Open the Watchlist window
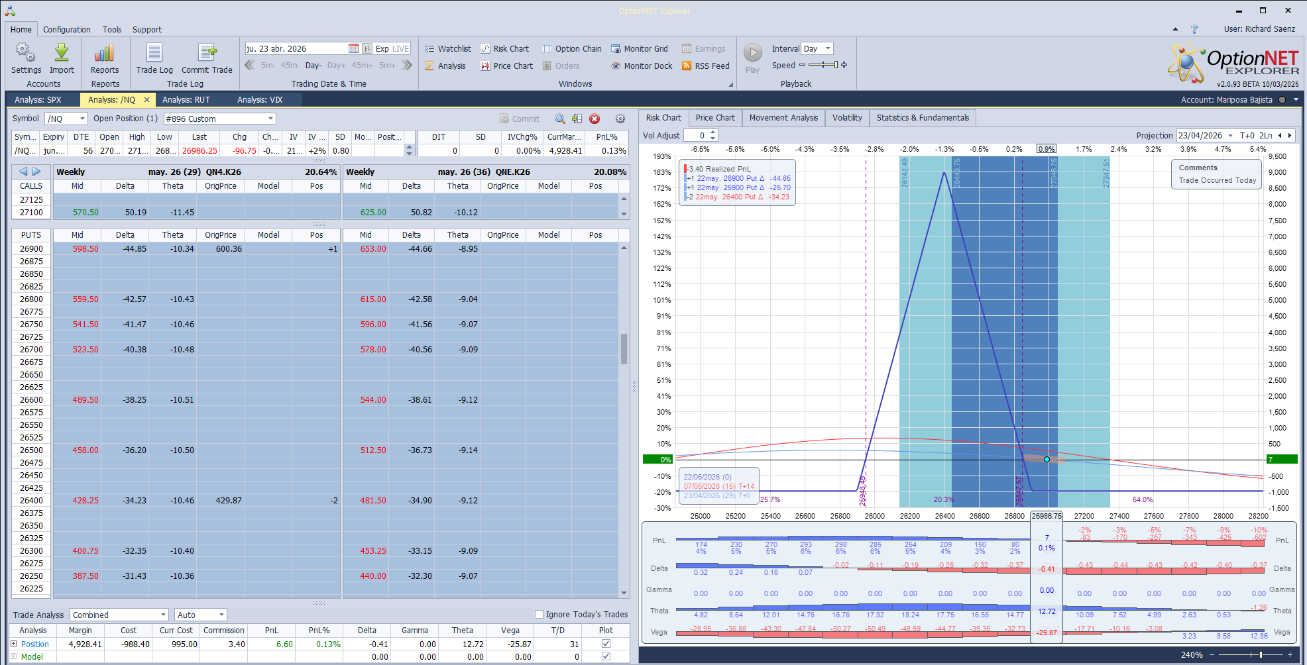This screenshot has width=1307, height=665. (448, 48)
